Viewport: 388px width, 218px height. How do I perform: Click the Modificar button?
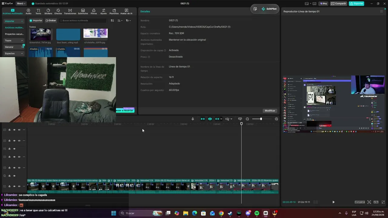(x=270, y=111)
